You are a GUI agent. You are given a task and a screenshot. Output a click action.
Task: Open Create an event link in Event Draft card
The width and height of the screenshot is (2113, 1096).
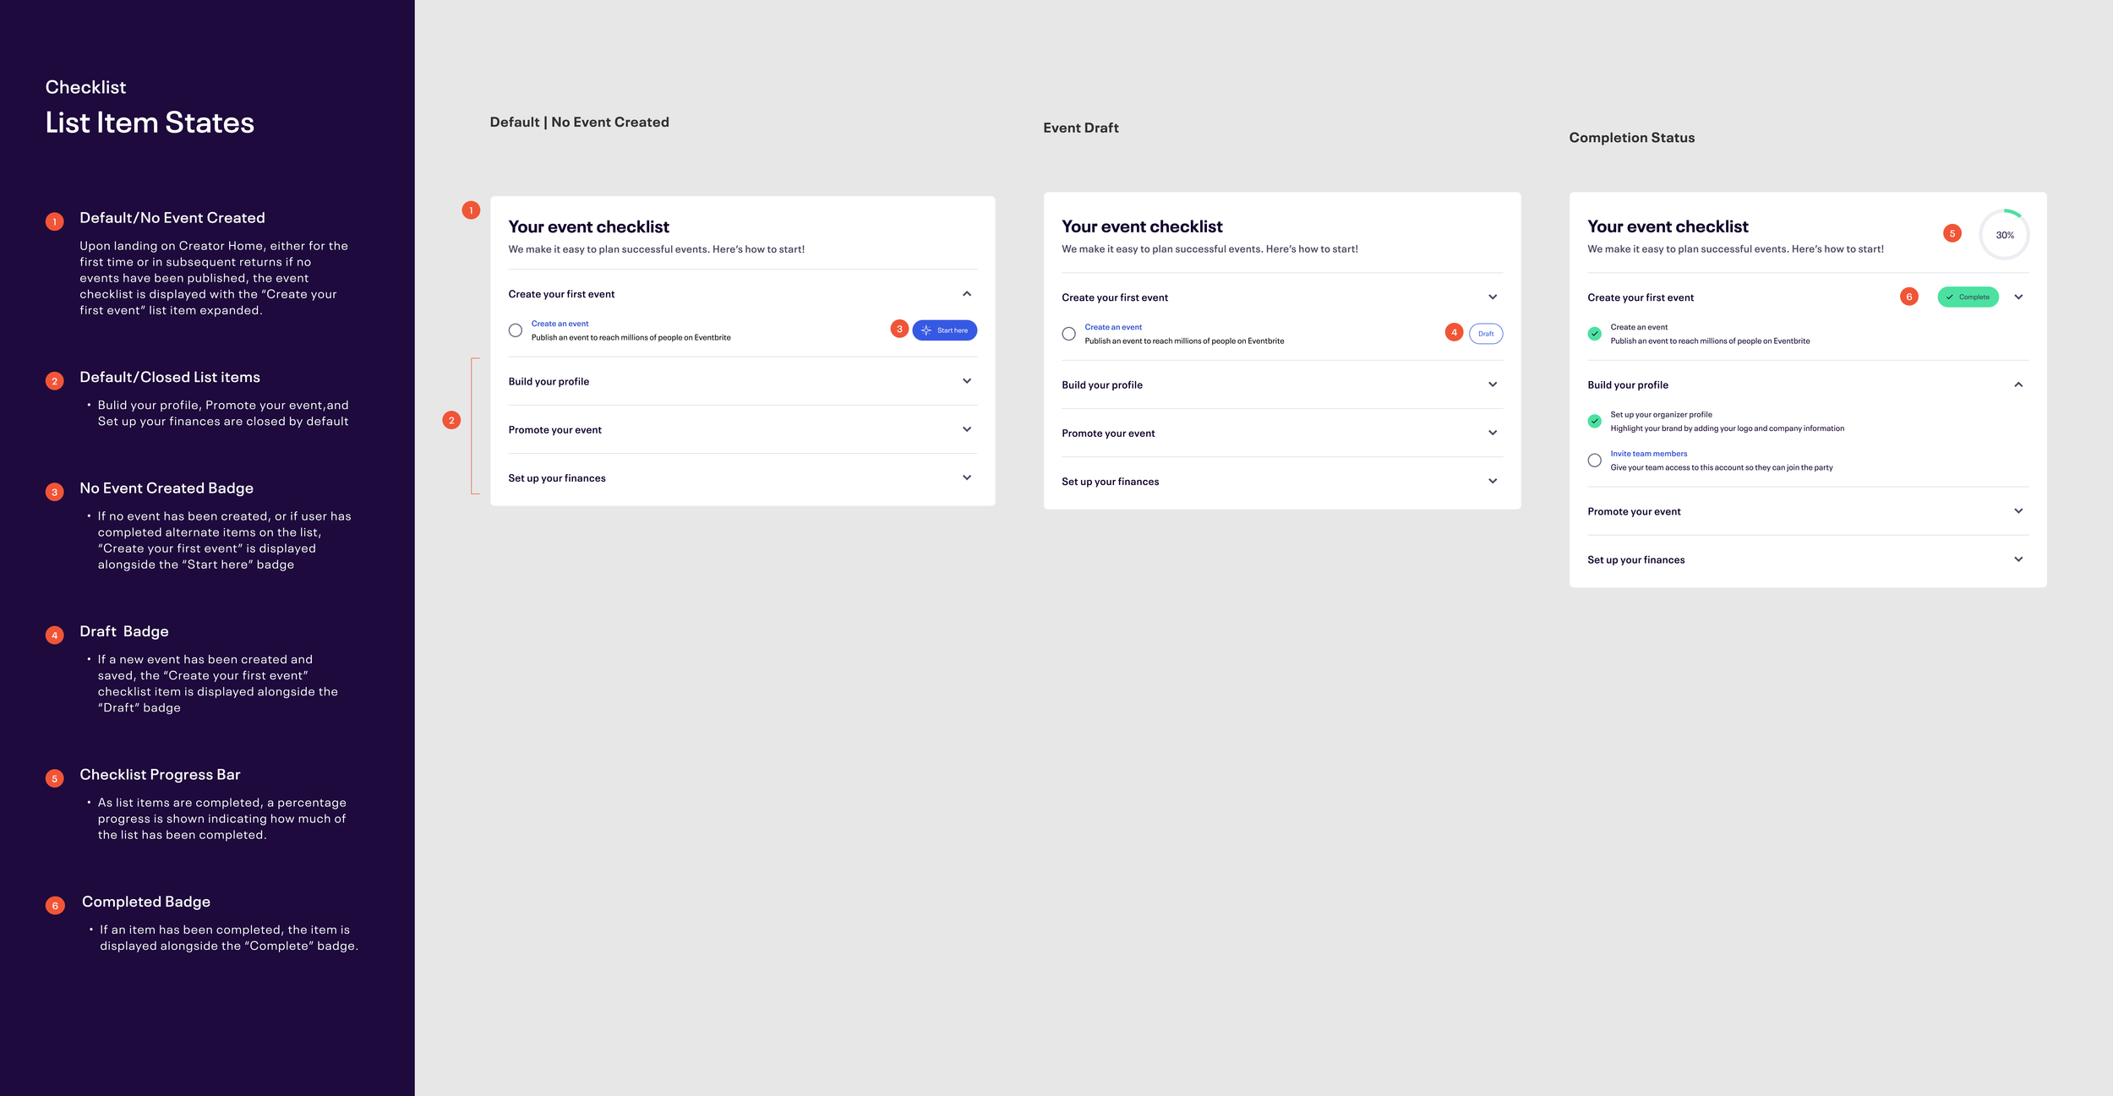(1113, 327)
